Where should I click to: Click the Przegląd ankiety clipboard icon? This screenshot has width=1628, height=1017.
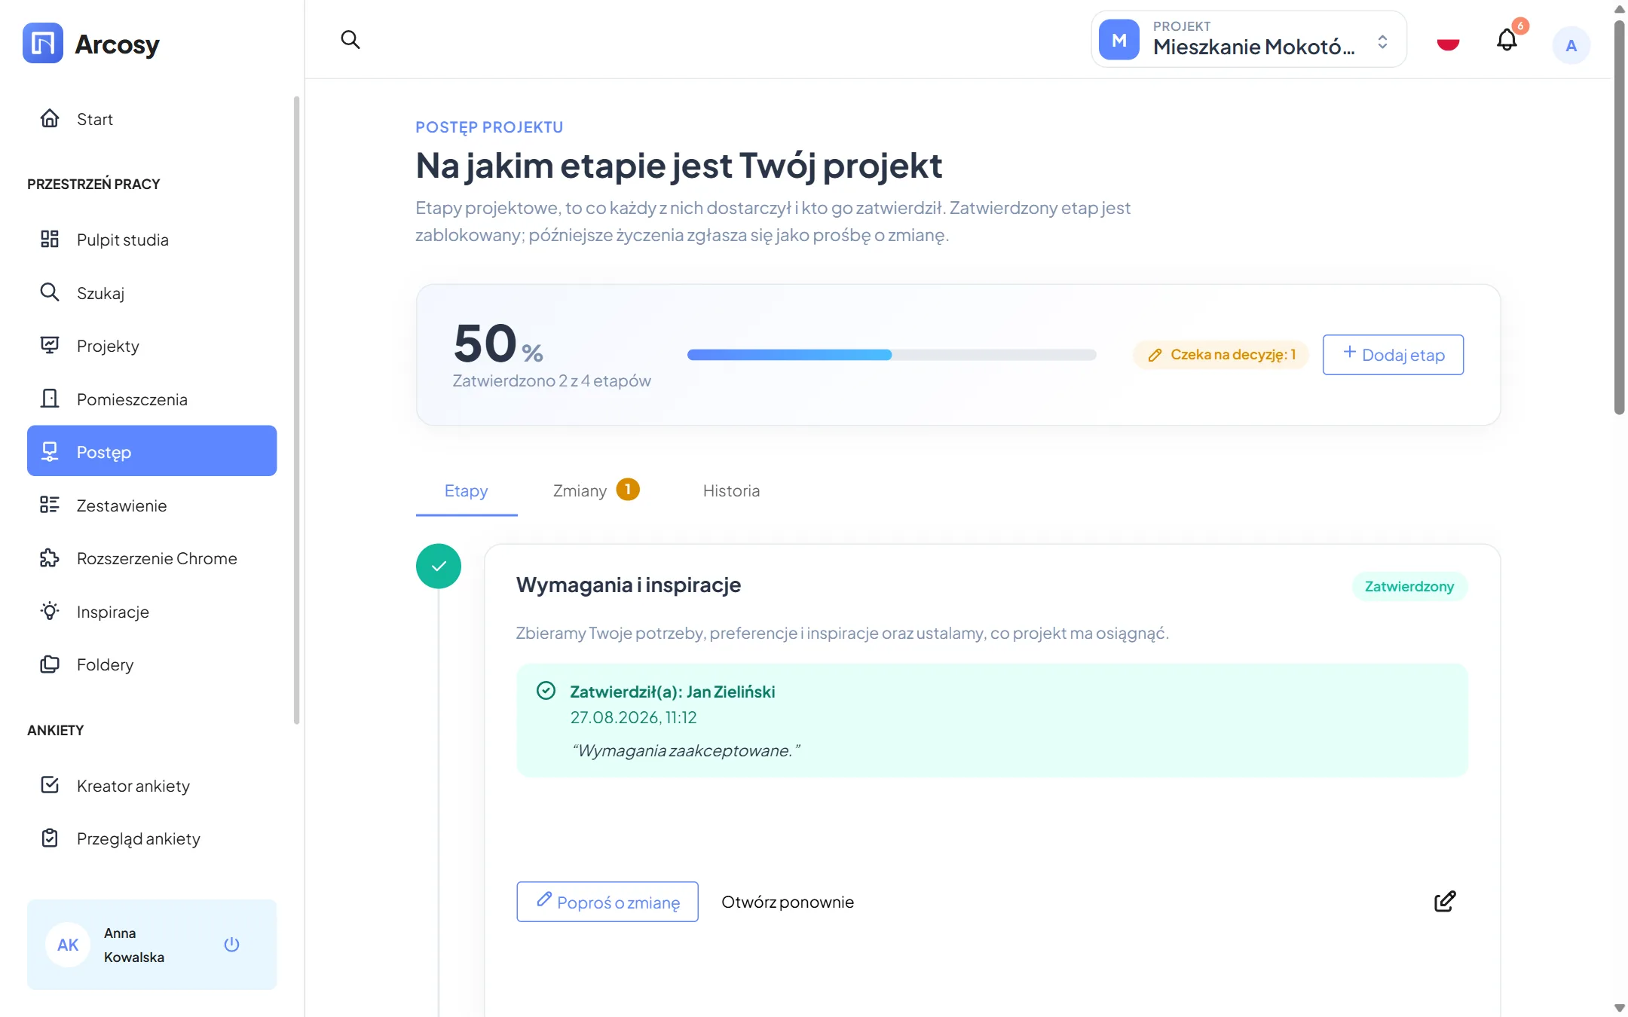pyautogui.click(x=50, y=838)
